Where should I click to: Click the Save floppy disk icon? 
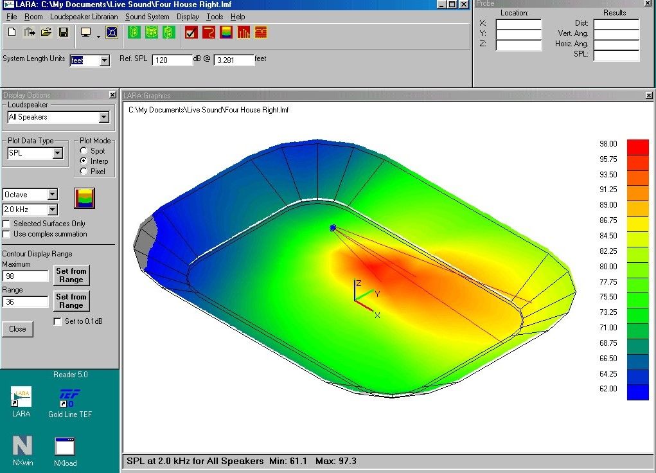tap(63, 32)
